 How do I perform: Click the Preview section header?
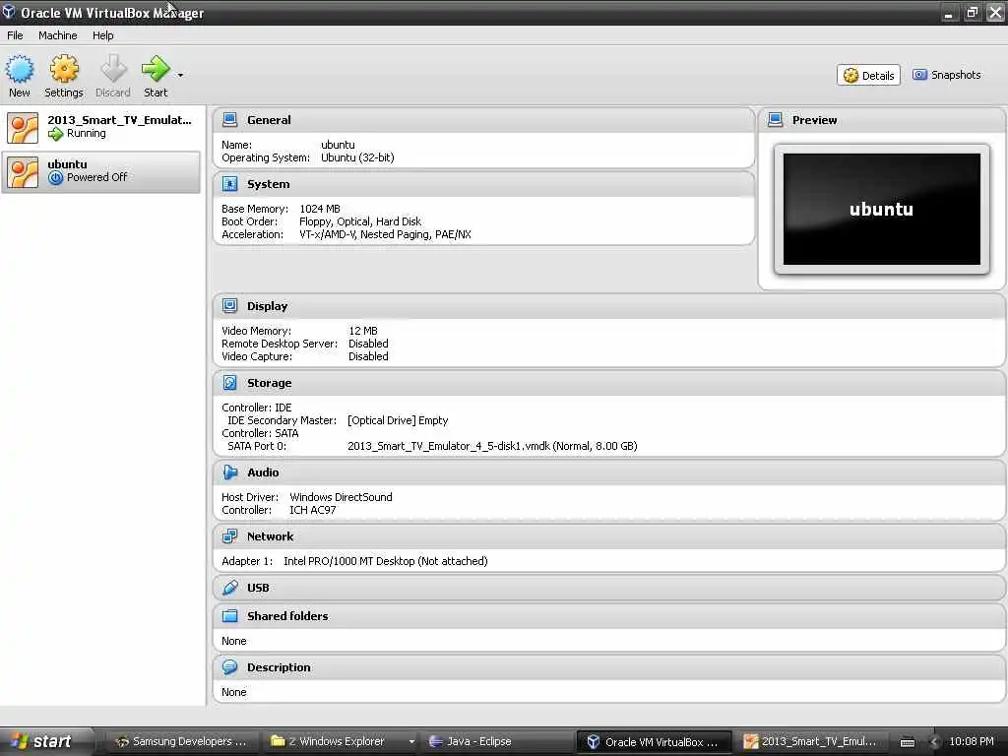tap(814, 120)
